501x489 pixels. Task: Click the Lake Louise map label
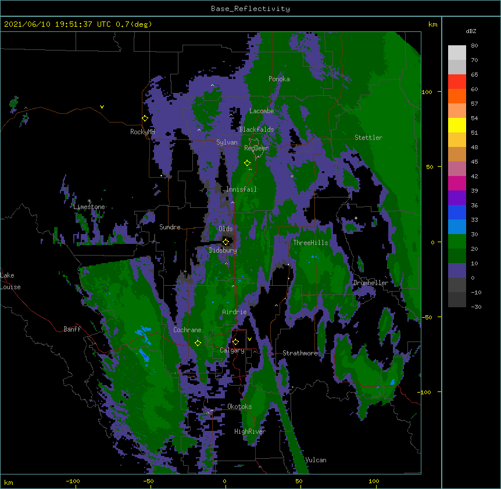tap(10, 281)
